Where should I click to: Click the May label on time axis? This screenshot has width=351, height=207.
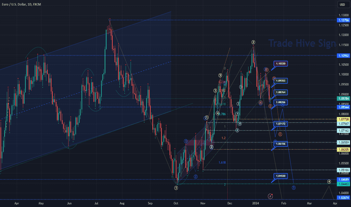click(41, 203)
